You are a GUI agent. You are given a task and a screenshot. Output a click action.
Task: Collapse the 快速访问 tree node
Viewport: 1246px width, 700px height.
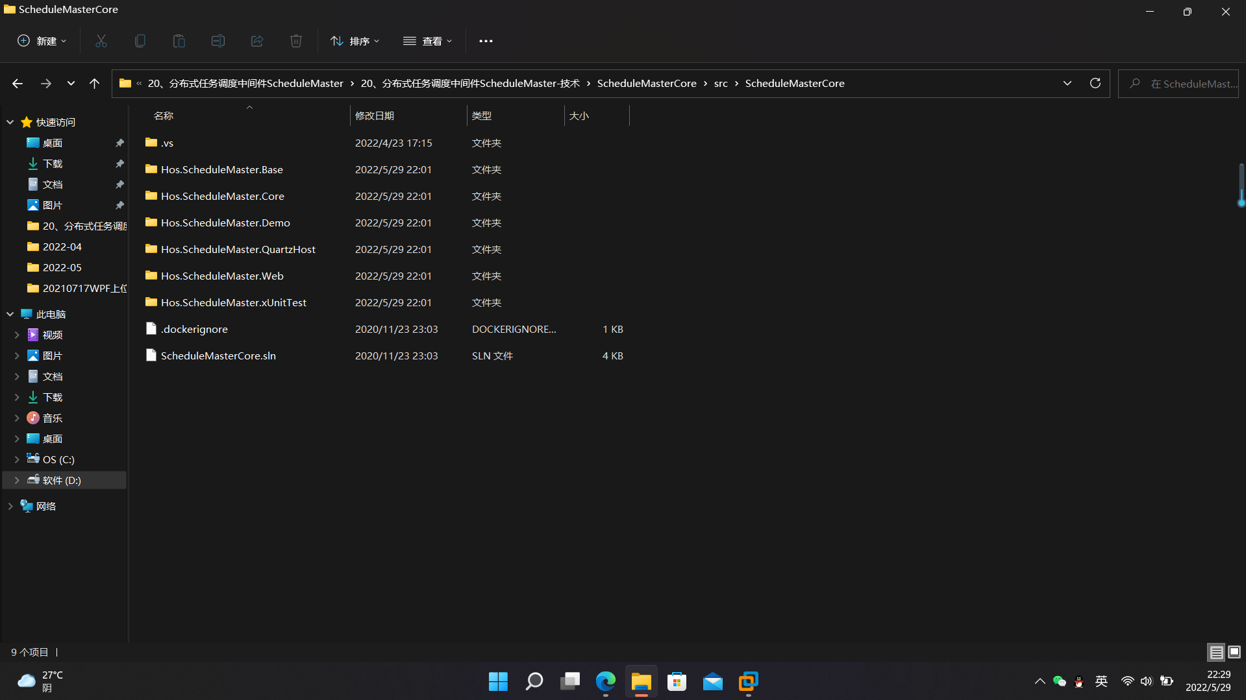pos(10,122)
